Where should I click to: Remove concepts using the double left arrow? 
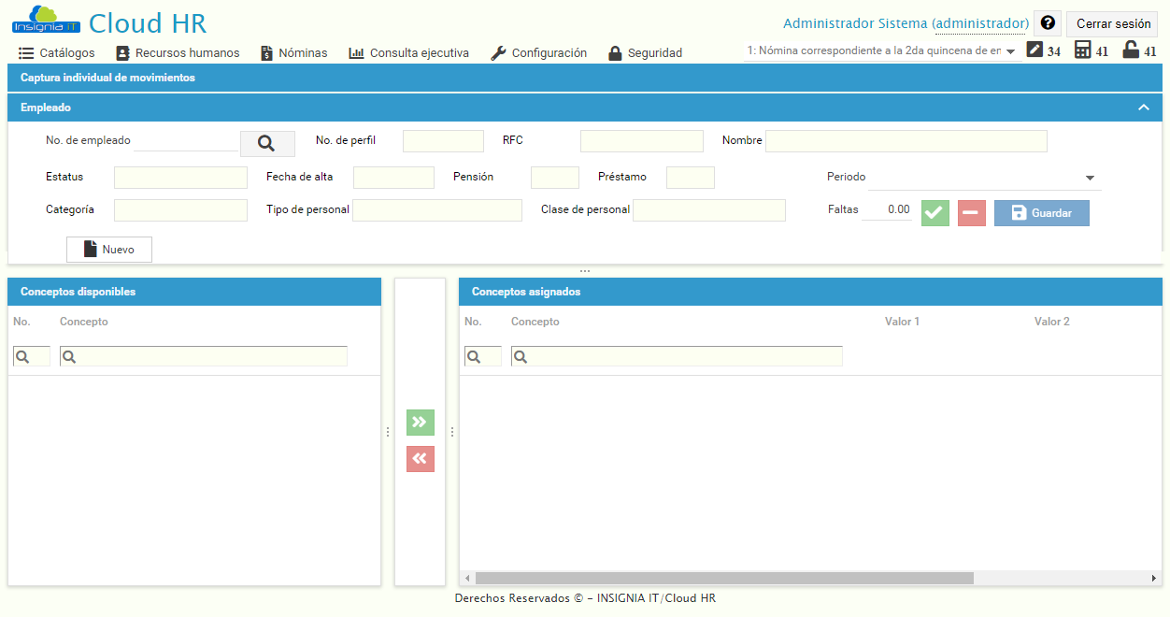[x=420, y=459]
